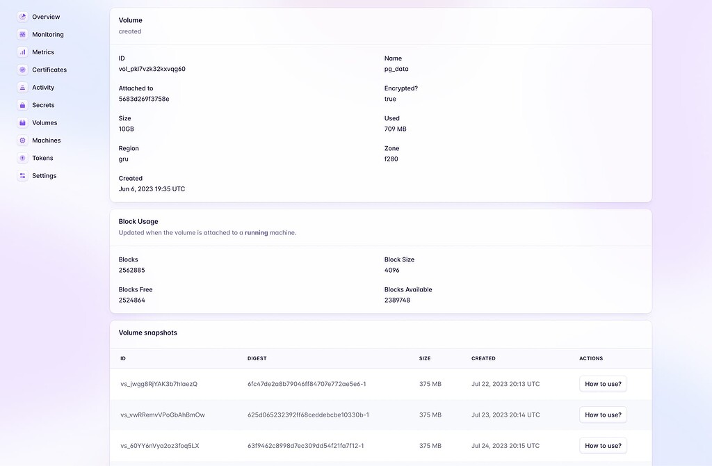Viewport: 712px width, 466px height.
Task: Select the Metrics chart icon
Action: 23,51
